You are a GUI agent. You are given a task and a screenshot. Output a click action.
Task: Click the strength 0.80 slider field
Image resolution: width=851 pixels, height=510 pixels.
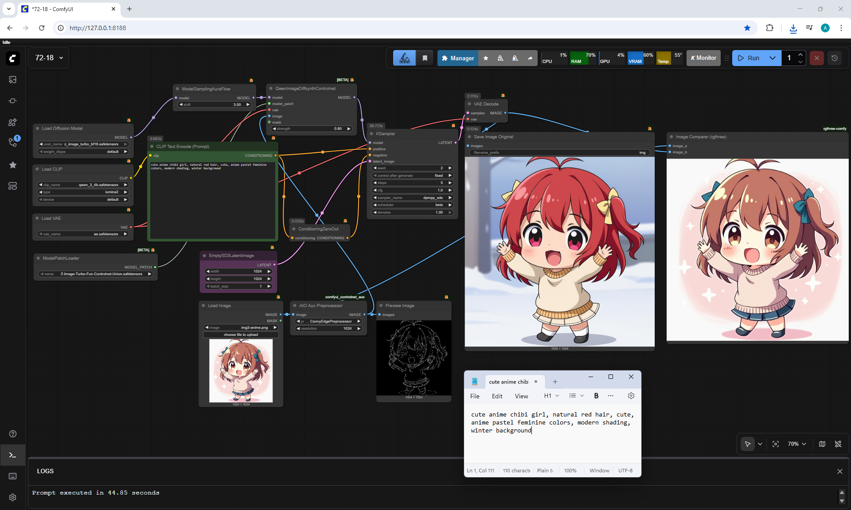point(312,128)
